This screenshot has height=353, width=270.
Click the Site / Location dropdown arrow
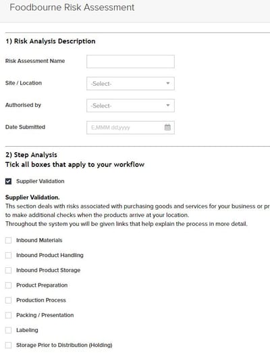pyautogui.click(x=168, y=83)
